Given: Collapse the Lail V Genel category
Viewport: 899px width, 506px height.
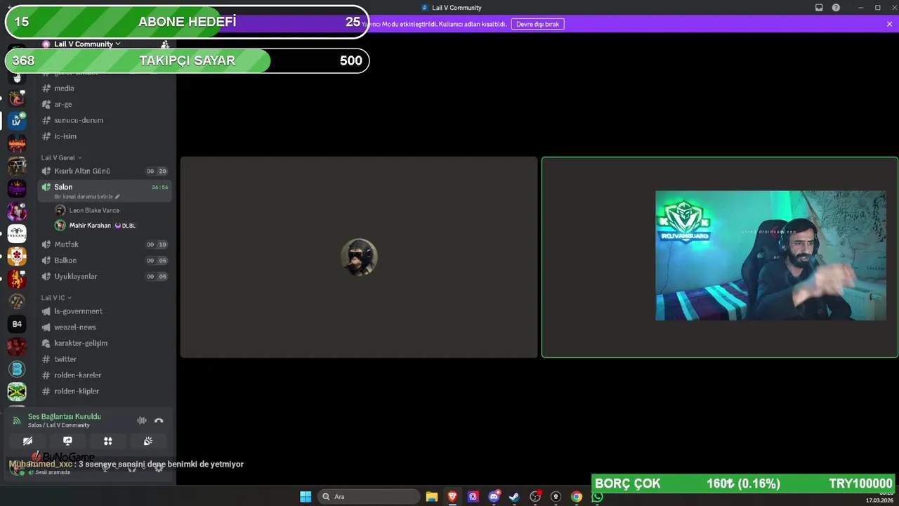Looking at the screenshot, I should pyautogui.click(x=61, y=157).
